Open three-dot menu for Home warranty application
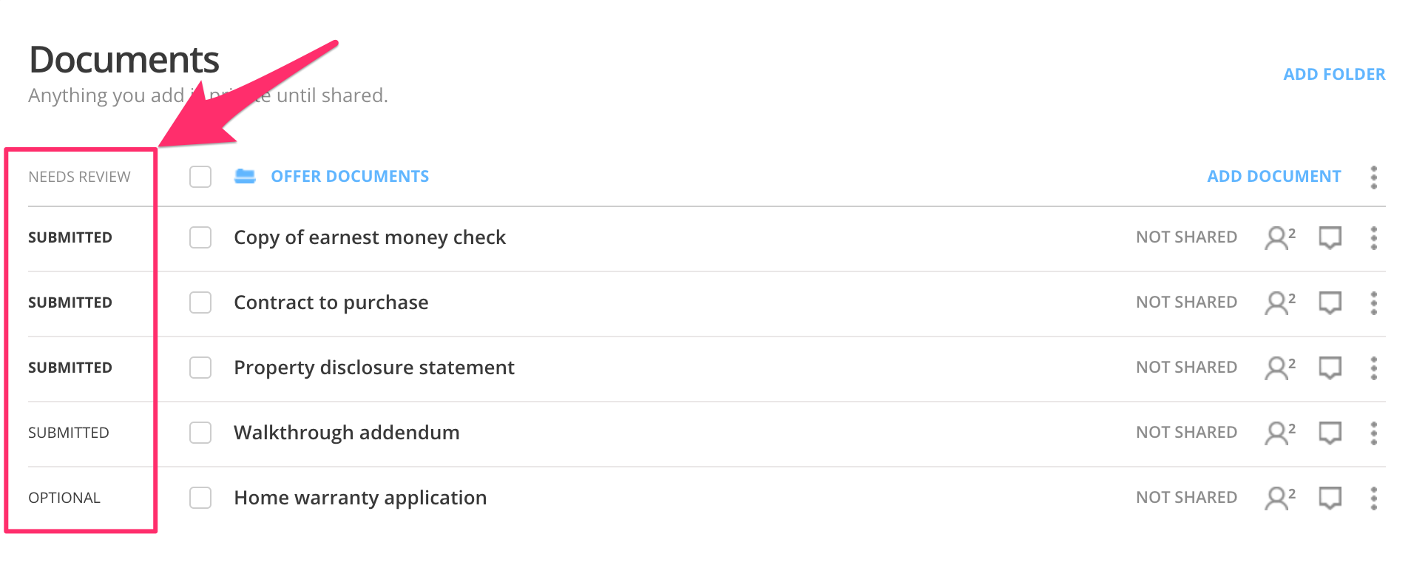 point(1373,498)
